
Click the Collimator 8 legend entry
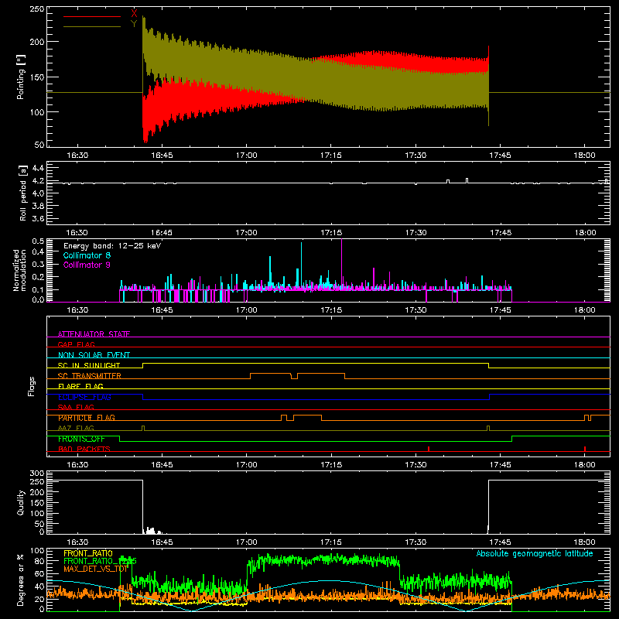coord(87,255)
